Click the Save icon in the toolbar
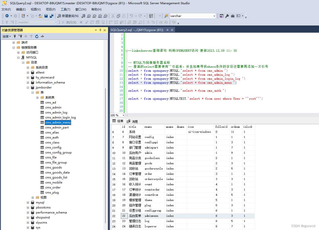The height and width of the screenshot is (230, 319). [46, 16]
